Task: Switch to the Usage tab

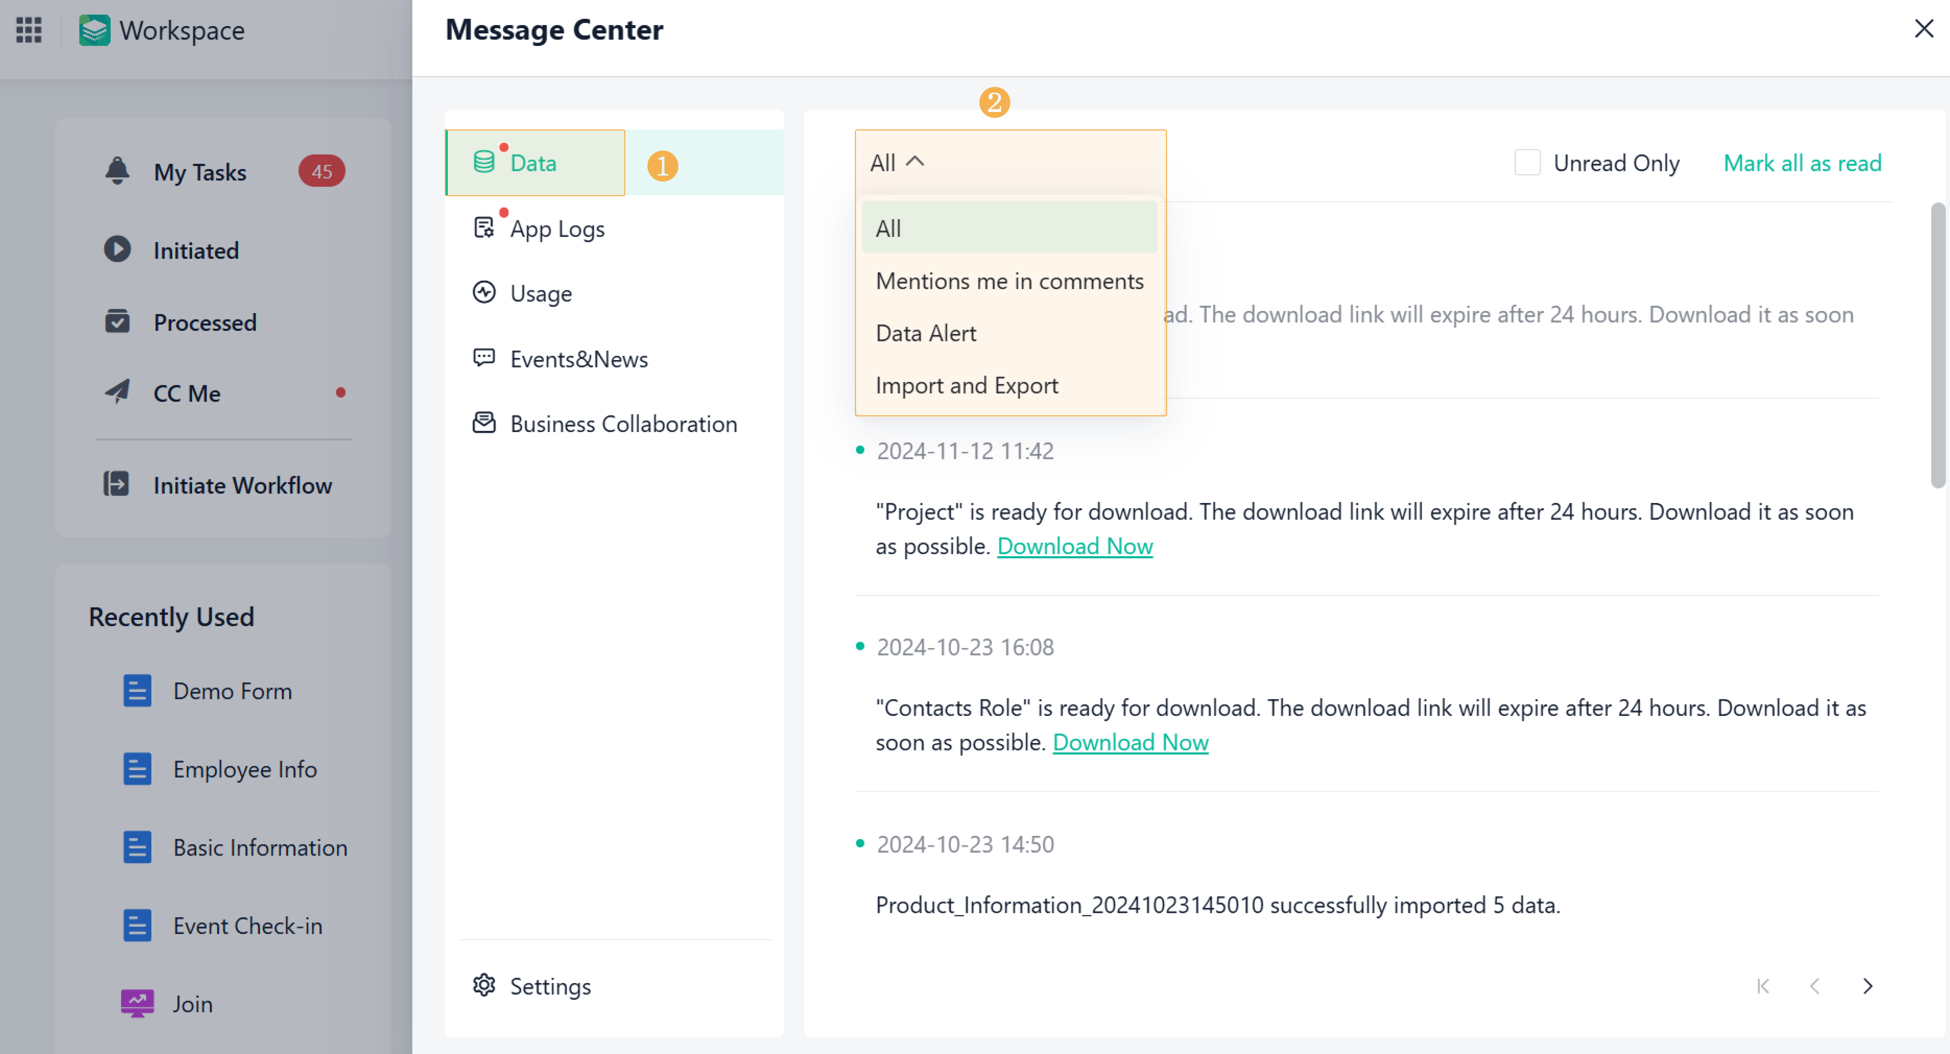Action: tap(614, 294)
